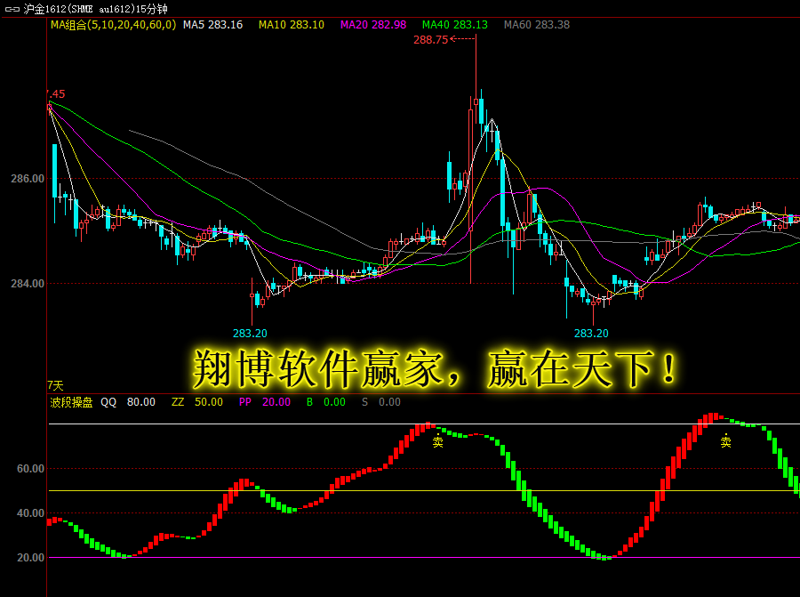800x597 pixels.
Task: Click the link icon beside the 沪金1612 title
Action: (x=12, y=9)
